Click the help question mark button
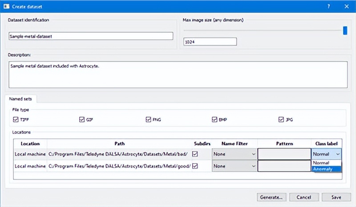356x207 pixels. tap(328, 6)
